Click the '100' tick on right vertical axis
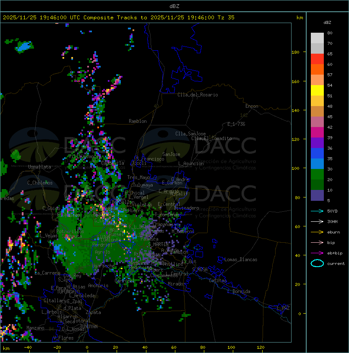Viewport: 349px width, 353px height. click(x=295, y=169)
